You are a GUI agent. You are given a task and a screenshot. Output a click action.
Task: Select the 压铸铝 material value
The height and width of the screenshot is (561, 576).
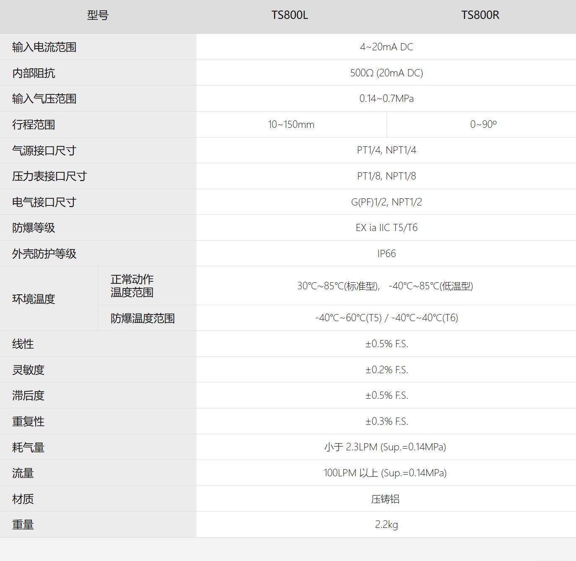pos(385,499)
